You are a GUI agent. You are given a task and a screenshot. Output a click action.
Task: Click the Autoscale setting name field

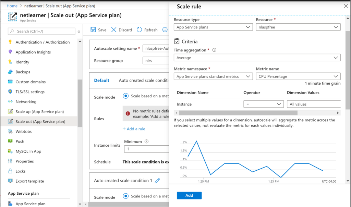click(156, 48)
